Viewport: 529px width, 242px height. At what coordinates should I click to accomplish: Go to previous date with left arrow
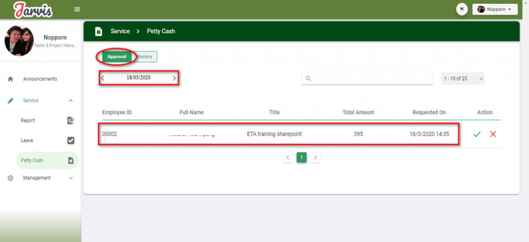tap(103, 78)
